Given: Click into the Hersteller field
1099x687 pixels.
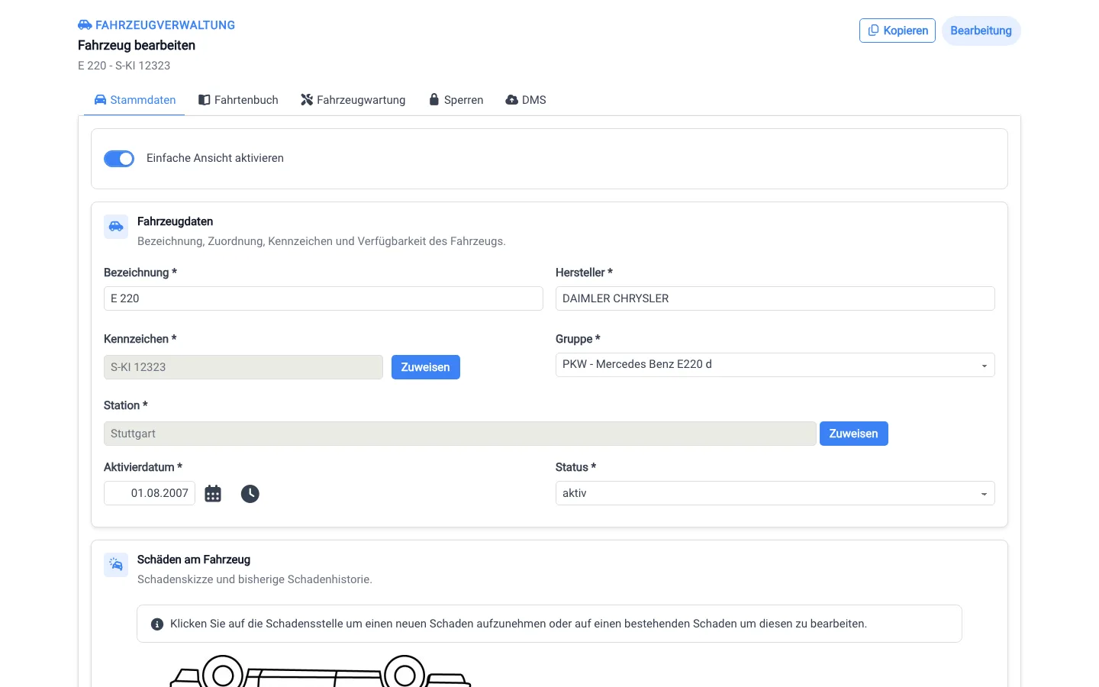Looking at the screenshot, I should pos(775,298).
